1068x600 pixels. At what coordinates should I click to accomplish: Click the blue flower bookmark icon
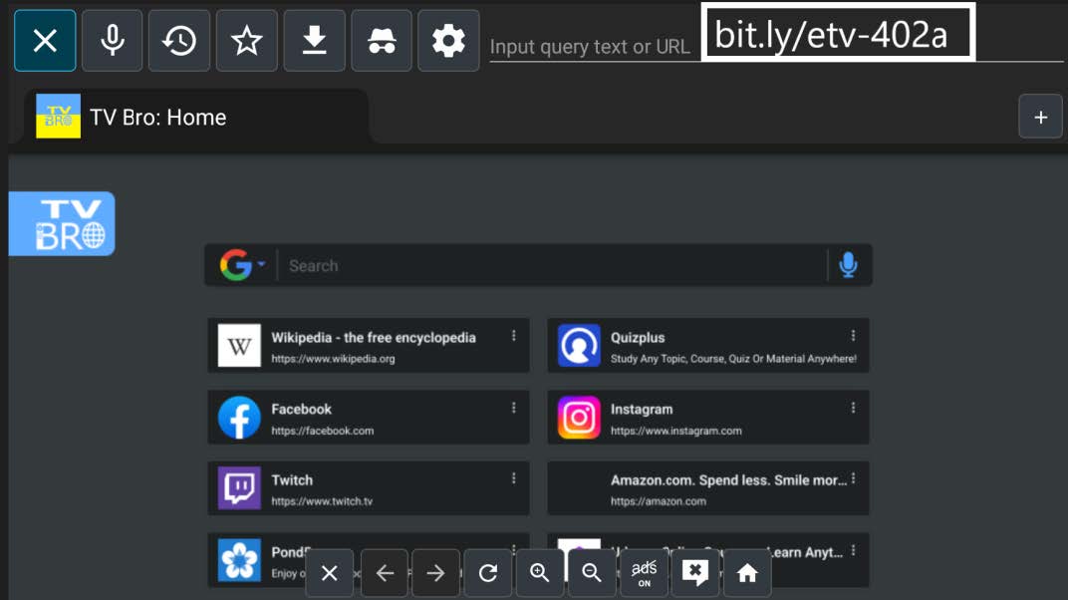pos(239,560)
